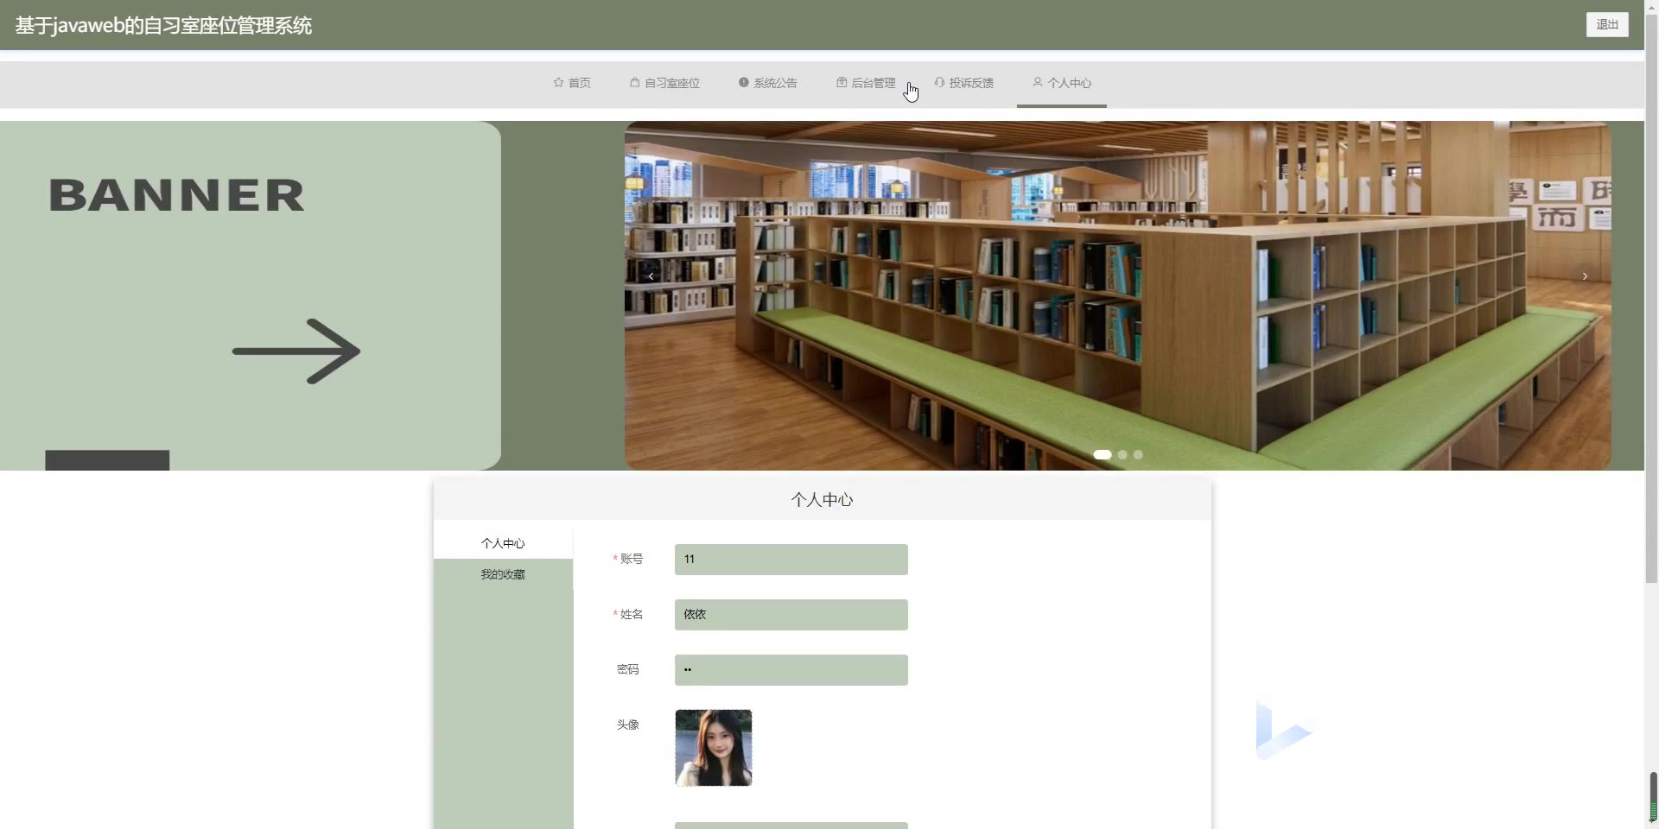Click the lock icon beside 自习室座位
Viewport: 1659px width, 829px height.
635,83
